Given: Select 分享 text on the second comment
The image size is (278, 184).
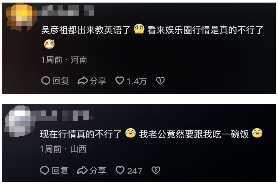Looking at the screenshot, I should 98,171.
